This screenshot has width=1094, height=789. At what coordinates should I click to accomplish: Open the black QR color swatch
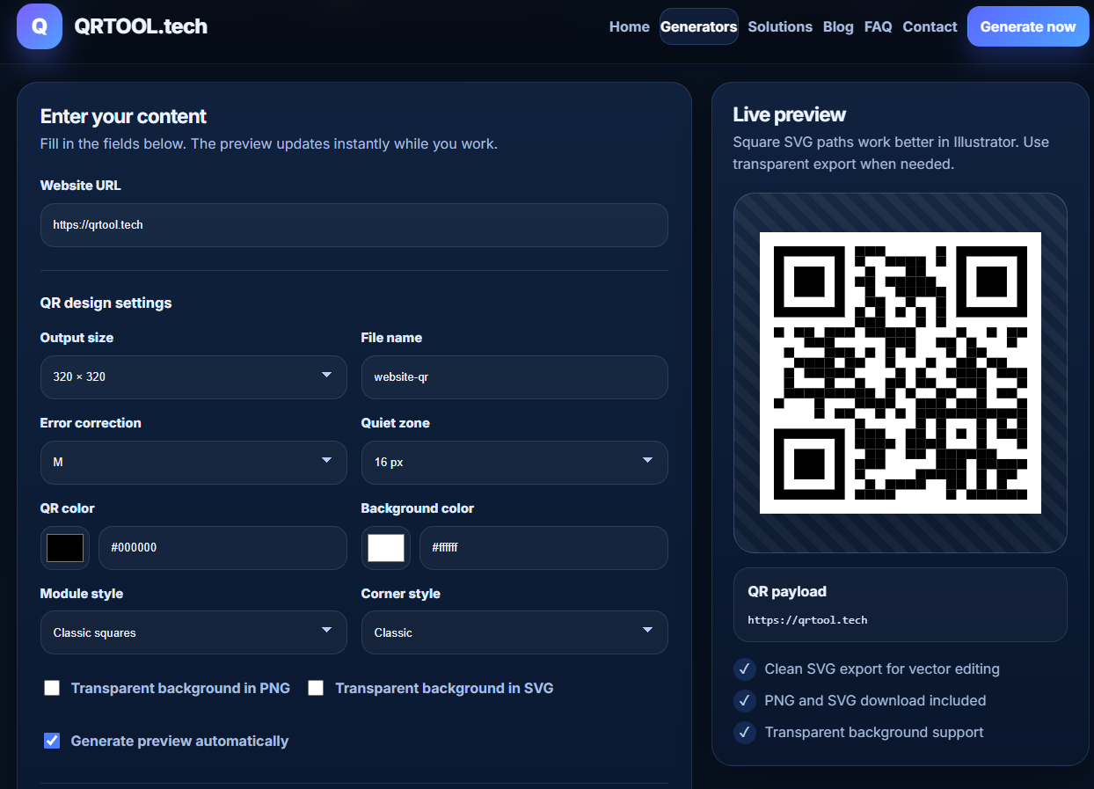pos(65,548)
